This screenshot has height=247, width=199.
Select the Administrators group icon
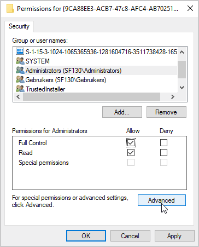pyautogui.click(x=20, y=70)
